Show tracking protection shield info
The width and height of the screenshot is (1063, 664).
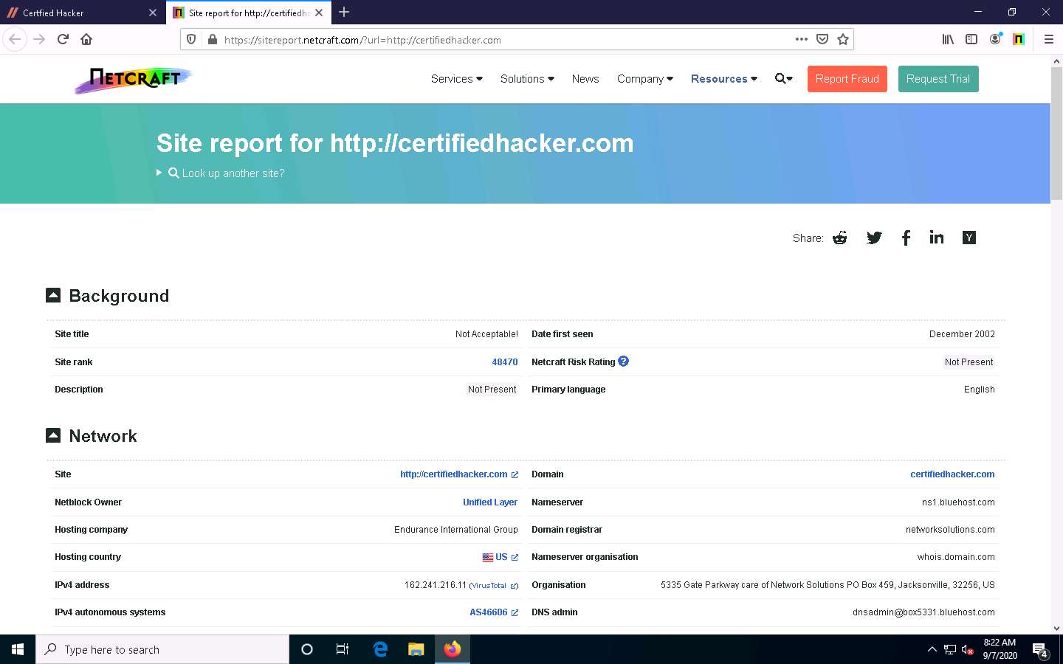[x=191, y=40]
